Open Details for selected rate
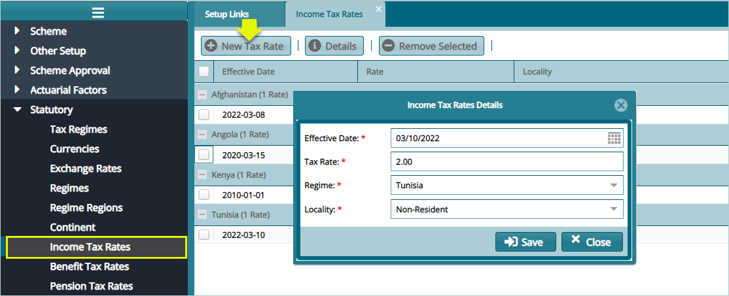This screenshot has height=296, width=729. pos(334,46)
